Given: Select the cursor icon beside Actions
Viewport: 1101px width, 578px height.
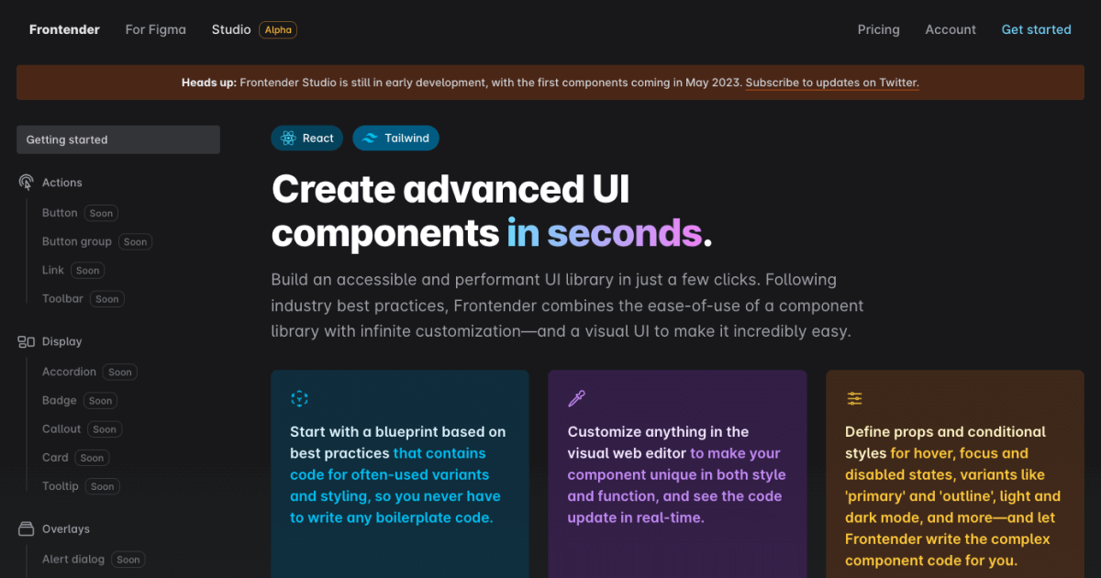Looking at the screenshot, I should click(26, 182).
